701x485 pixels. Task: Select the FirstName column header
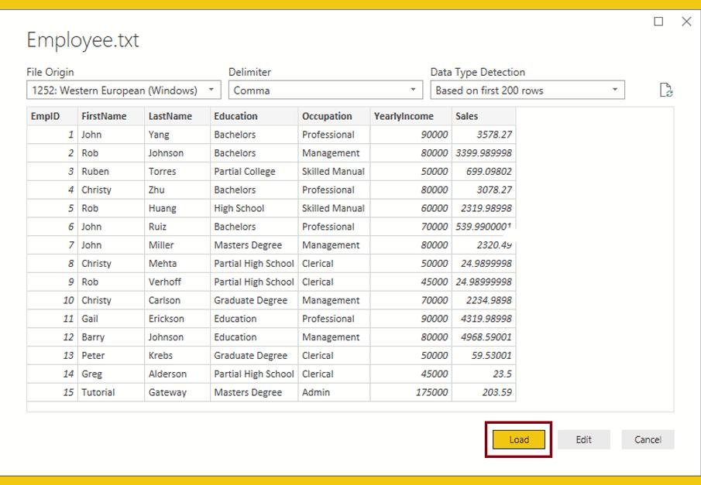pyautogui.click(x=112, y=116)
